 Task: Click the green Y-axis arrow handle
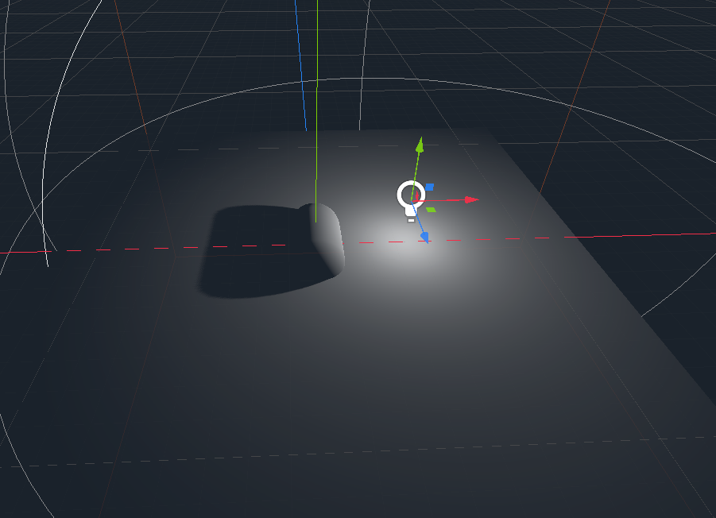pyautogui.click(x=419, y=145)
